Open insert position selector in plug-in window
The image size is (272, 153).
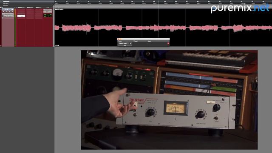130,43
